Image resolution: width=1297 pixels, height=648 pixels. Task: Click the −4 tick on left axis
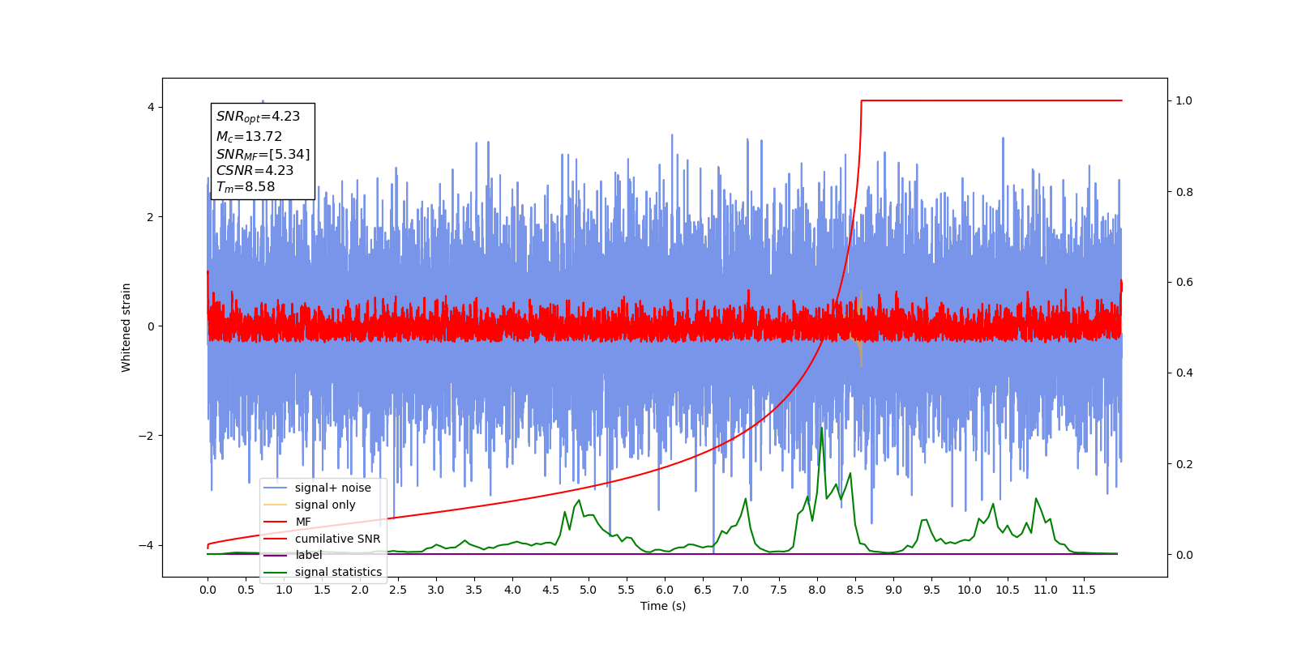(x=146, y=545)
